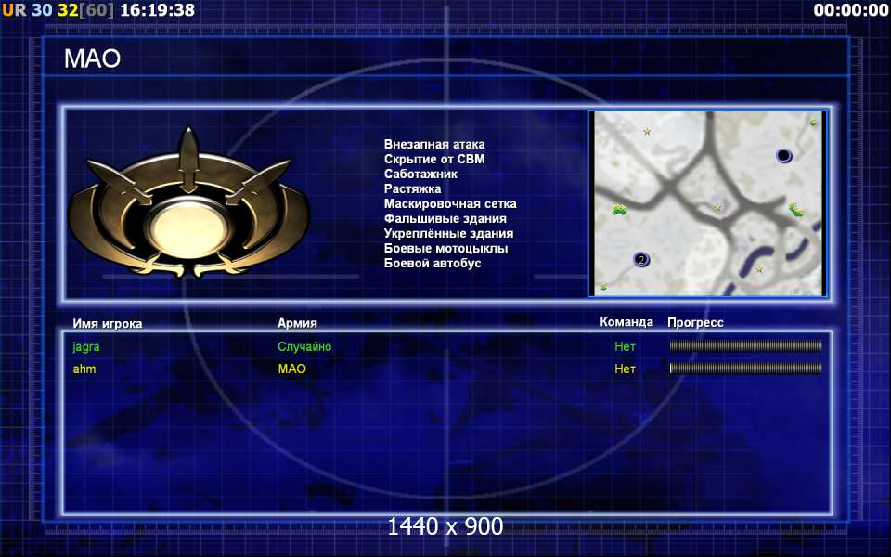Select player name jagra
Screen dimensions: 891x557
[x=85, y=346]
